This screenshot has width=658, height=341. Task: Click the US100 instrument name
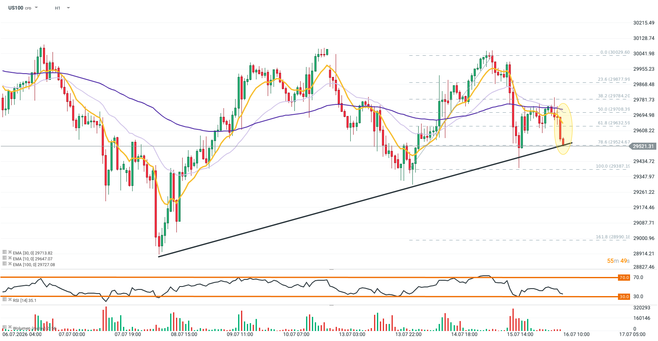pyautogui.click(x=16, y=8)
